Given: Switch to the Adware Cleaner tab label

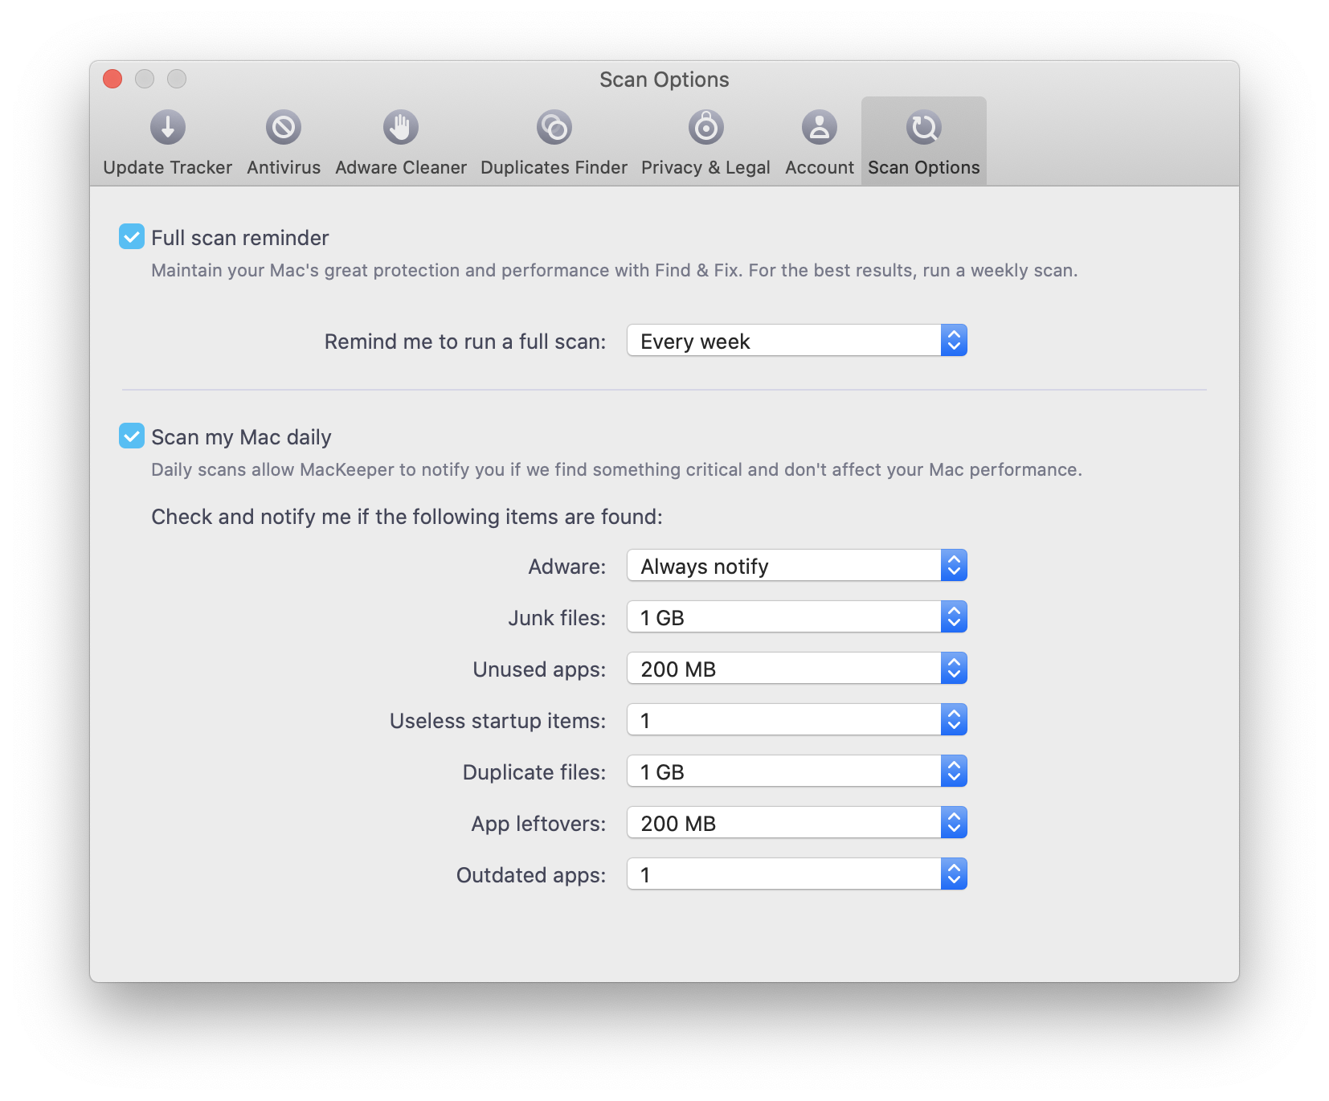Looking at the screenshot, I should pos(401,167).
